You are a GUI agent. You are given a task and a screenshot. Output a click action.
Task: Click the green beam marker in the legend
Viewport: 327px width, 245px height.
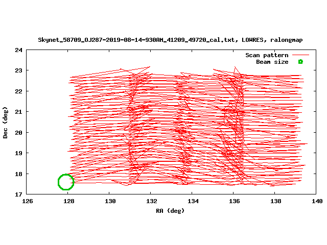(x=300, y=62)
